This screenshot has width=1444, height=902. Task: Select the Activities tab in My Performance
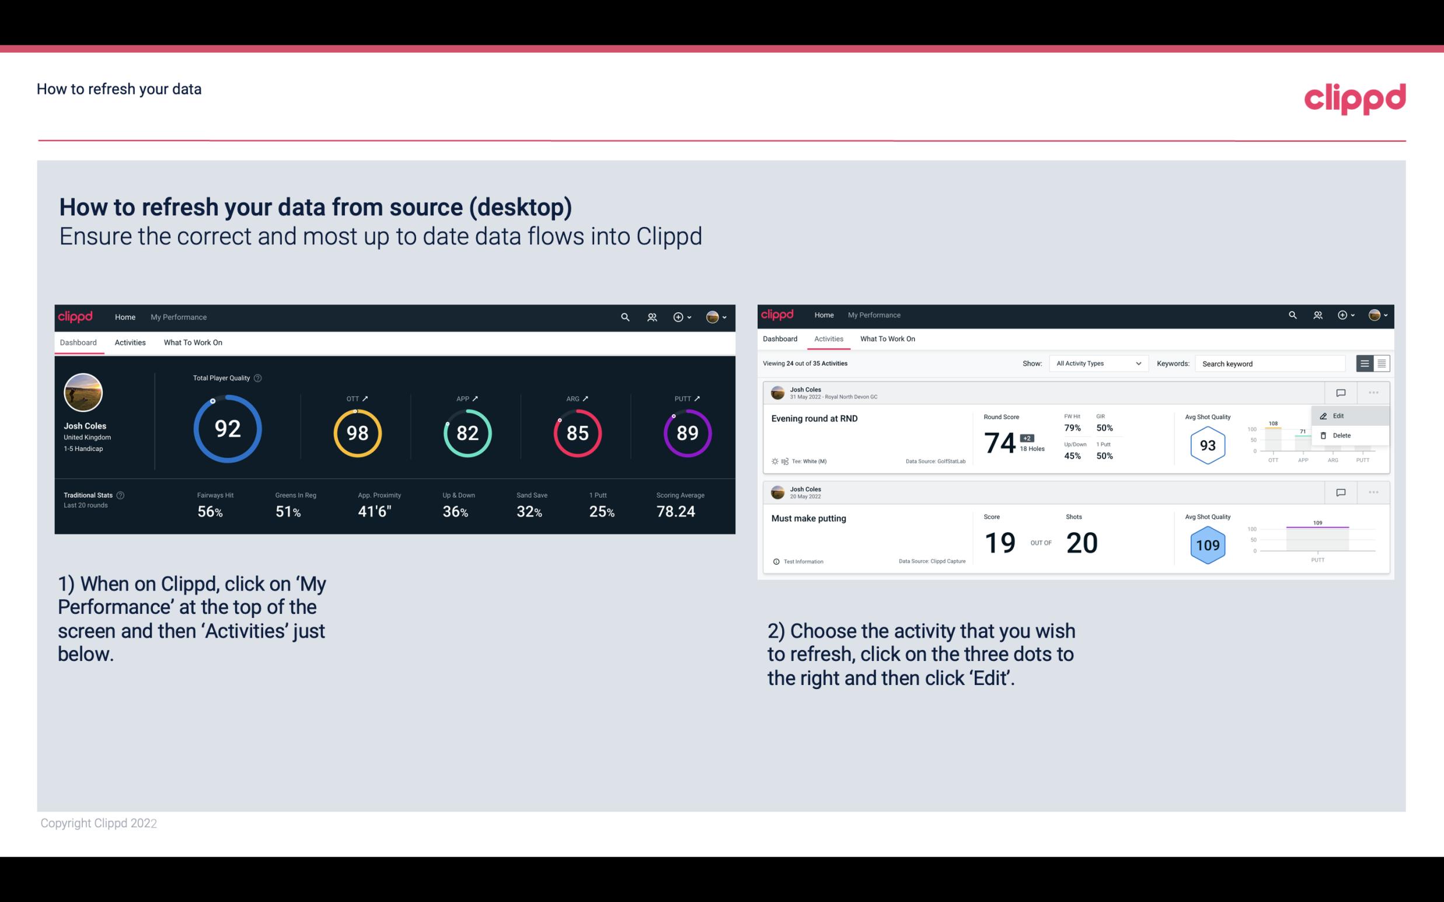coord(130,342)
